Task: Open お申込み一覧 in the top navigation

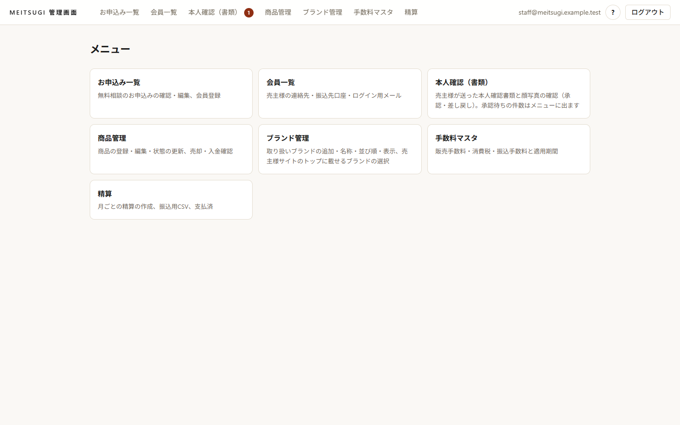Action: point(119,12)
